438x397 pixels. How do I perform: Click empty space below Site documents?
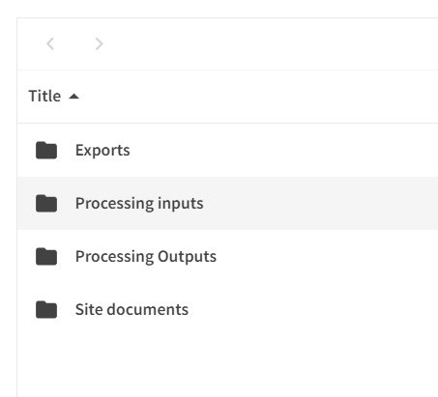(227, 366)
